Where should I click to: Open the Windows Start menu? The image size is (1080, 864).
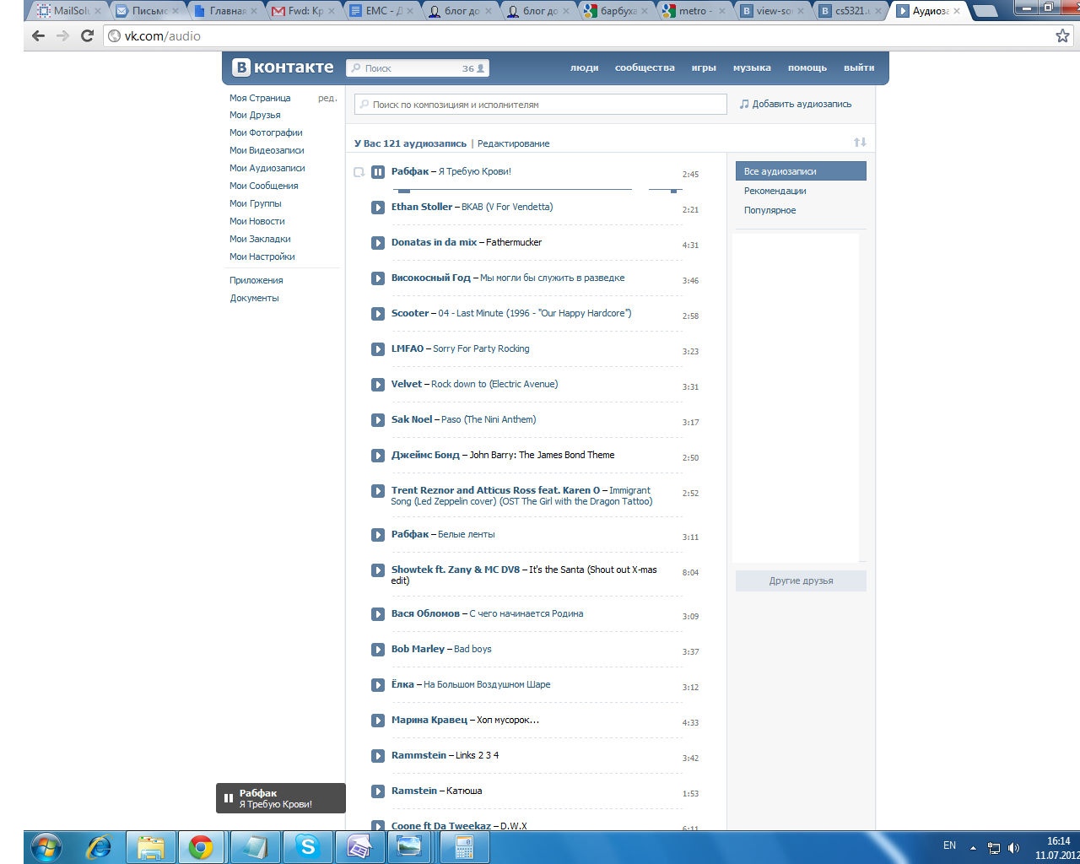coord(46,846)
